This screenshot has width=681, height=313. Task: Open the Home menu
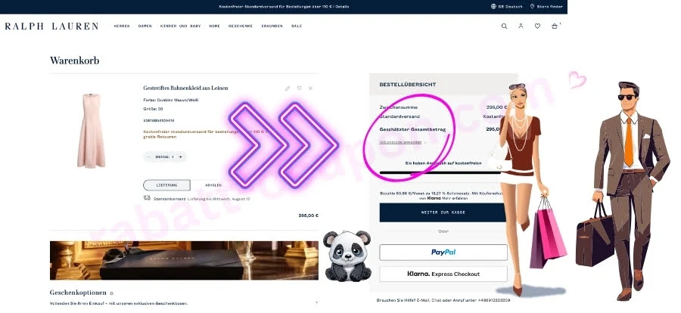[x=215, y=26]
